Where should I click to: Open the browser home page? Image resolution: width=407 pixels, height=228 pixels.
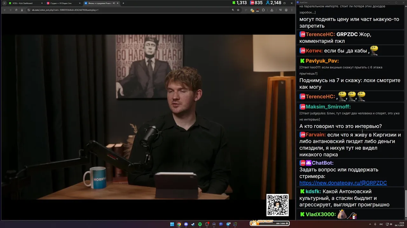click(22, 10)
